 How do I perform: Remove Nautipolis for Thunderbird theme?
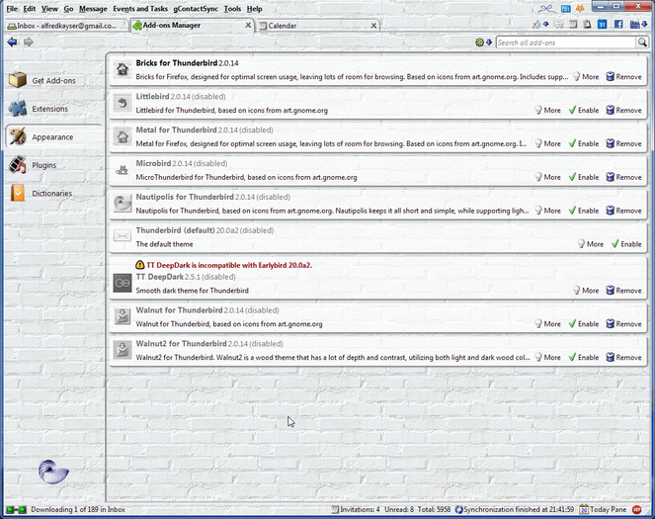[x=623, y=211]
